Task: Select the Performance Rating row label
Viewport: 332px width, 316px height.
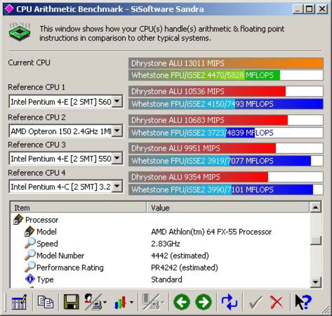Action: [x=70, y=267]
